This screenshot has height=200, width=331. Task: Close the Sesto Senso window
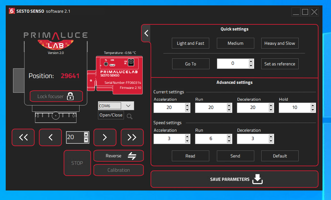point(314,12)
